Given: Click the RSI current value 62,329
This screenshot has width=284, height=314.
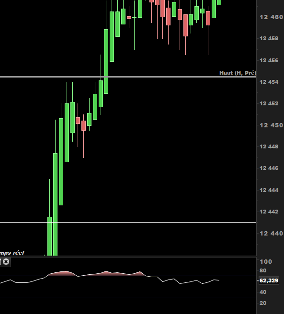Looking at the screenshot, I should pos(269,280).
